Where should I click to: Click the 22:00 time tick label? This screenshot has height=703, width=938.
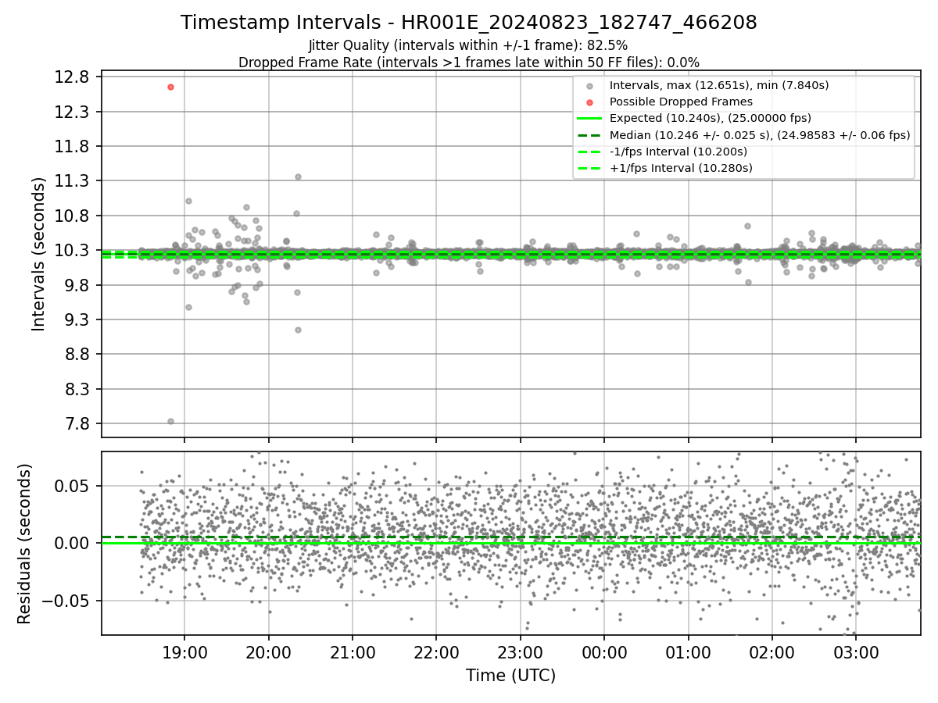point(436,651)
